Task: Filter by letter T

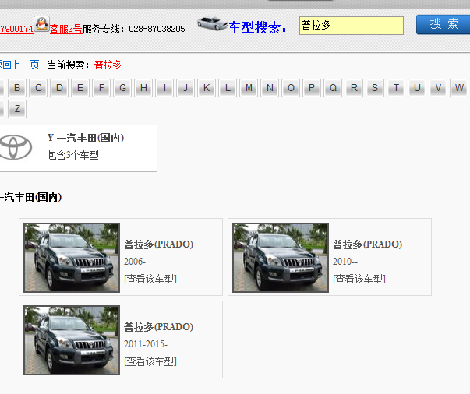Action: 396,88
